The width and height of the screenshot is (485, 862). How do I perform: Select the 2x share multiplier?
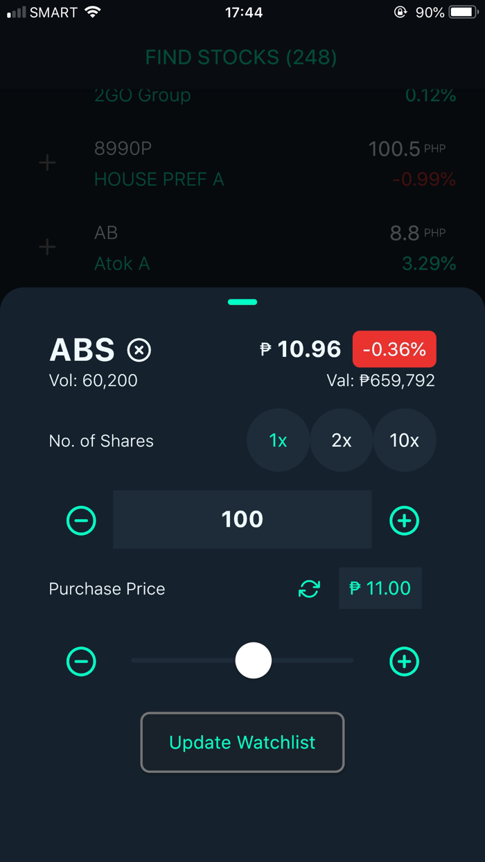[341, 440]
